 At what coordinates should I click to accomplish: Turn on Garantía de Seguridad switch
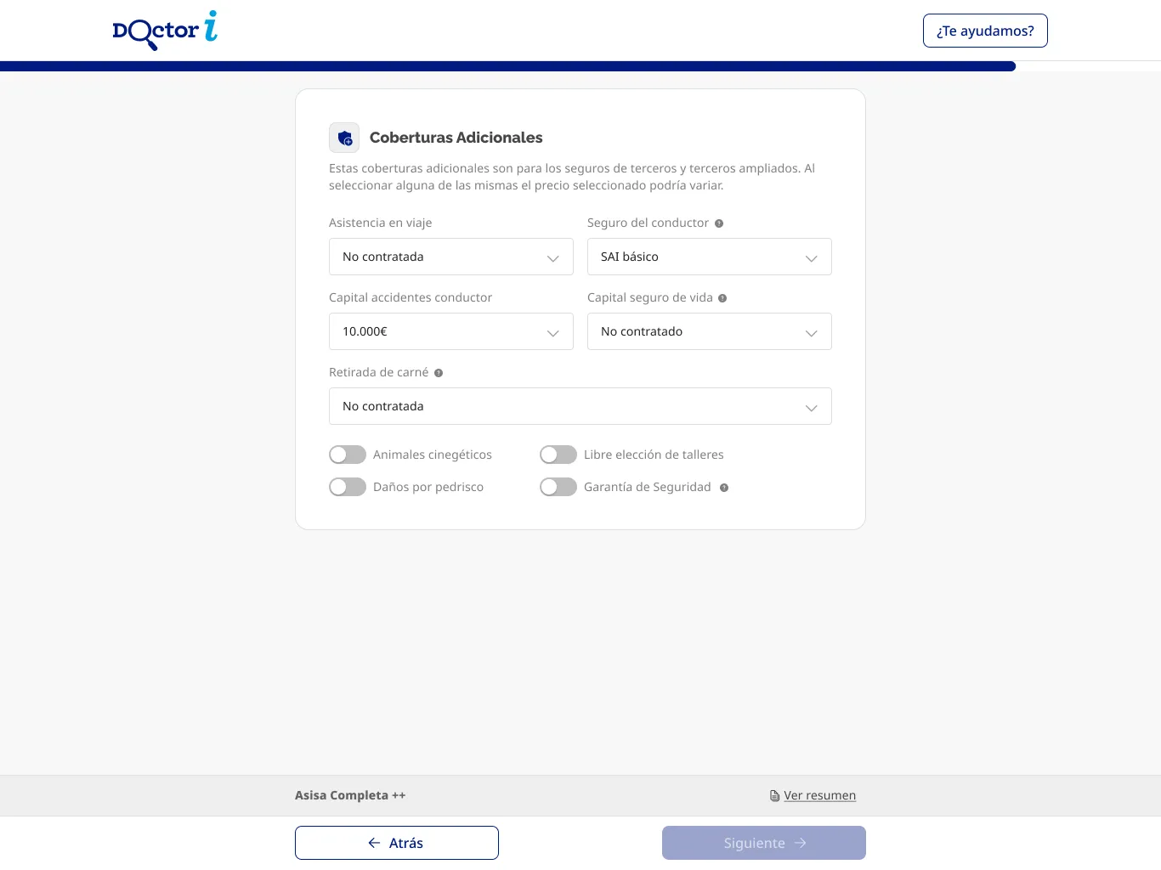pos(558,487)
